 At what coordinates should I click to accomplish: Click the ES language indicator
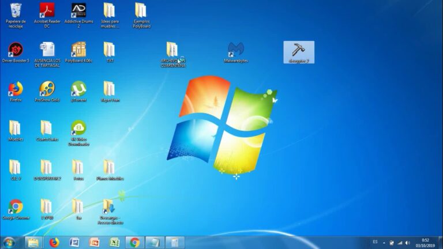375,242
